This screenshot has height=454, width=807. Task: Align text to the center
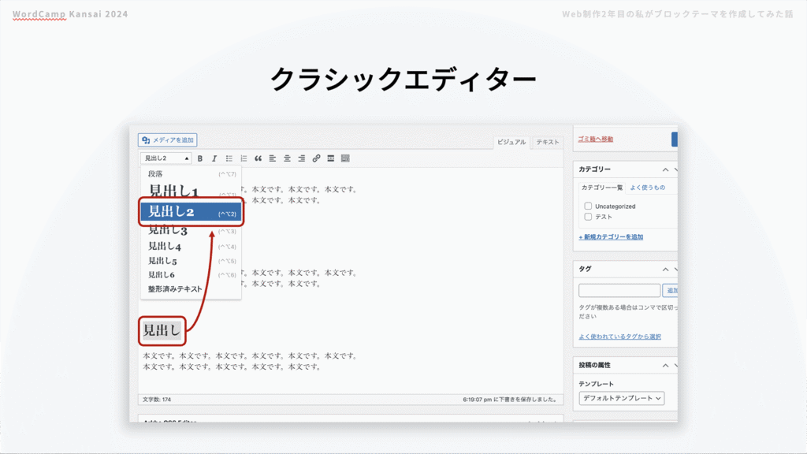[287, 158]
